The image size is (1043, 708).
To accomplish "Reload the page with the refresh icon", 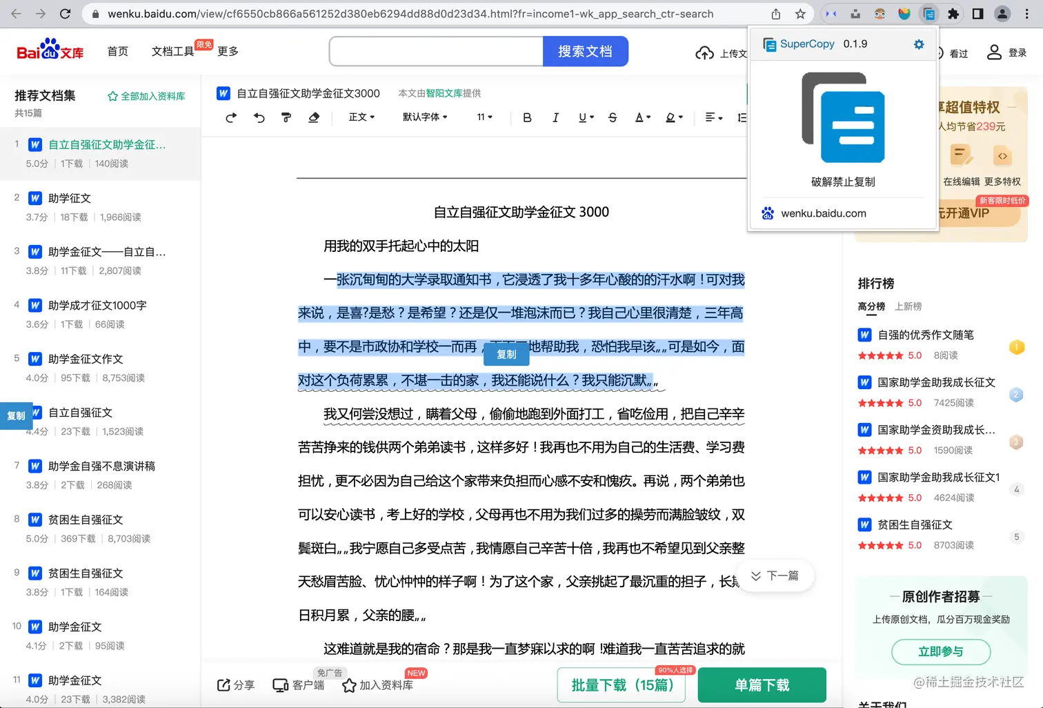I will coord(65,14).
